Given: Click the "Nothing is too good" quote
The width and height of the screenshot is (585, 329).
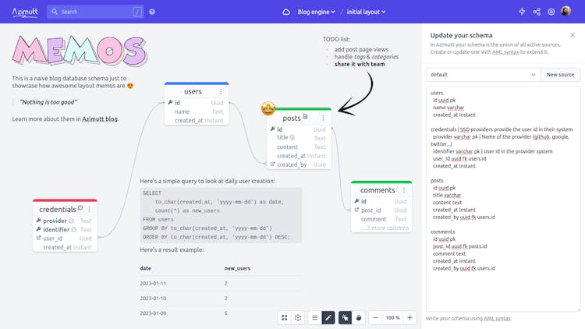Looking at the screenshot, I should point(48,102).
